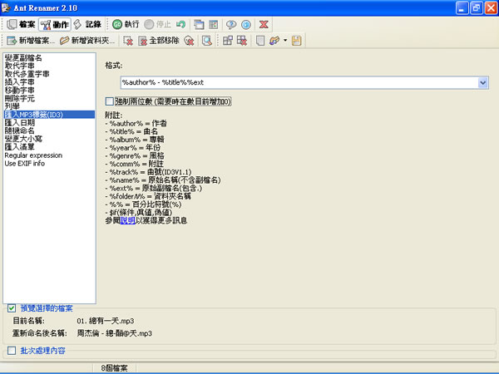Enable 批次處理內容 batch contents checkbox

pyautogui.click(x=12, y=351)
